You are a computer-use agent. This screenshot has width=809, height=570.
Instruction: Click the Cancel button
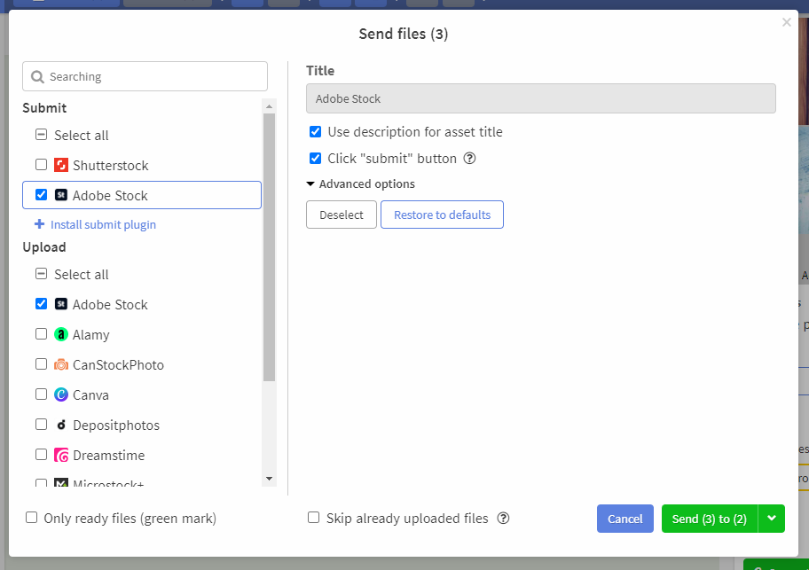[x=624, y=519]
